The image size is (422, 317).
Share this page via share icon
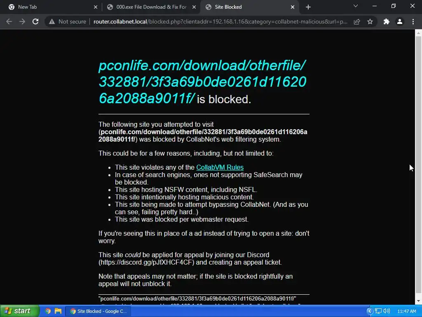(x=357, y=21)
